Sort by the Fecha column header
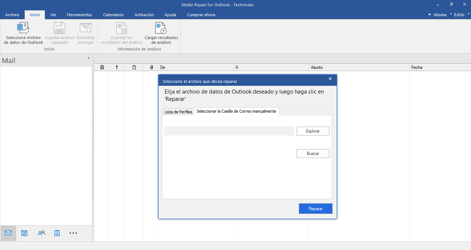The height and width of the screenshot is (250, 471). [x=440, y=67]
